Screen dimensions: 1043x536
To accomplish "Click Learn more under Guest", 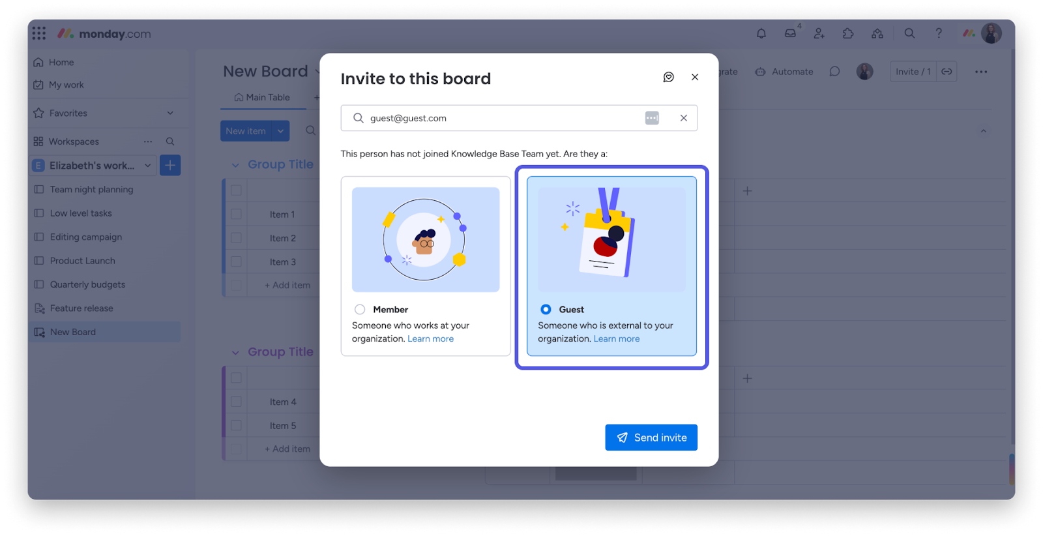I will click(617, 339).
